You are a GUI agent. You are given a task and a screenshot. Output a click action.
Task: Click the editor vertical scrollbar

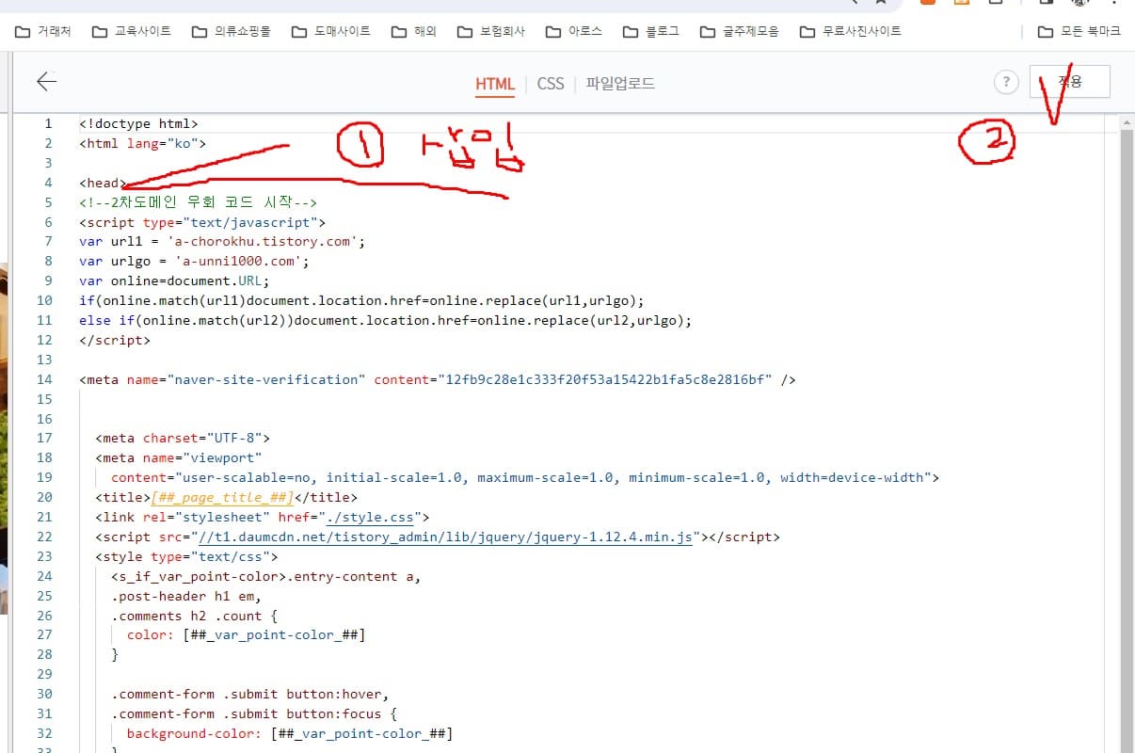pyautogui.click(x=1127, y=433)
